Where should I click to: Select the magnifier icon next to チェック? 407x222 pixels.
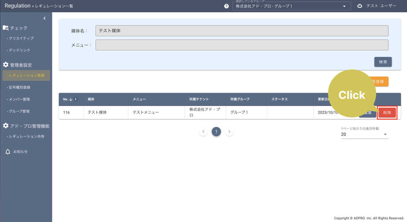pyautogui.click(x=5, y=28)
